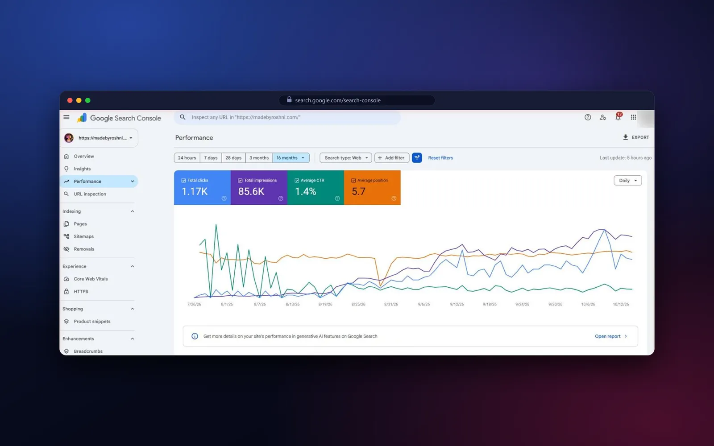
Task: Toggle the Total clicks checkbox
Action: (183, 181)
